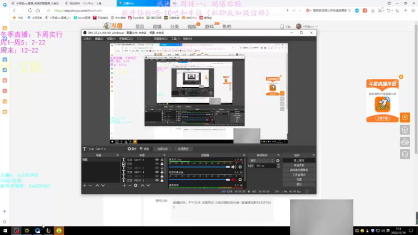The height and width of the screenshot is (235, 418).
Task: Adjust the top mixer channel volume slider
Action: (200, 167)
